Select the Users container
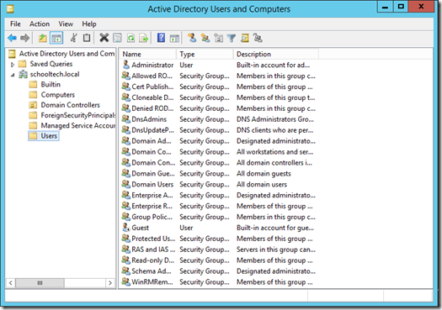Screen dimensions: 442x310 pos(49,136)
